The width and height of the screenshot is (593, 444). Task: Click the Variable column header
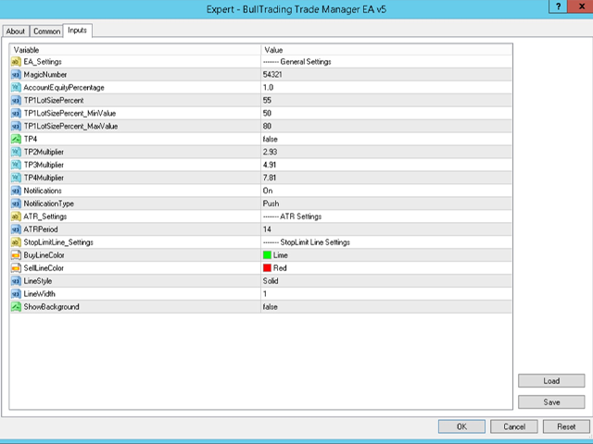coord(135,50)
